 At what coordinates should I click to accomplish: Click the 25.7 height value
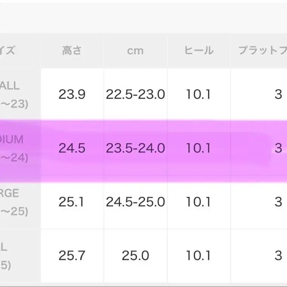pos(72,256)
